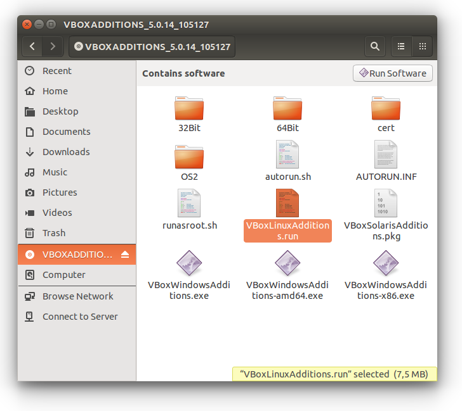Go back with the left arrow button
This screenshot has width=462, height=411.
point(32,46)
